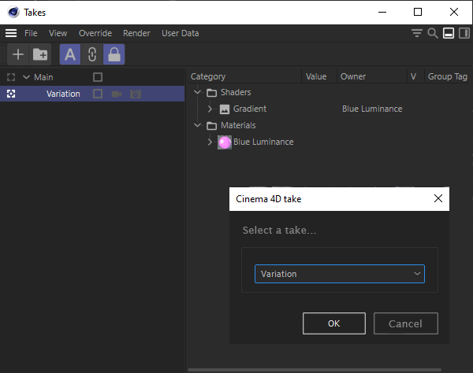Create a new take folder
The image size is (473, 373).
pyautogui.click(x=40, y=54)
